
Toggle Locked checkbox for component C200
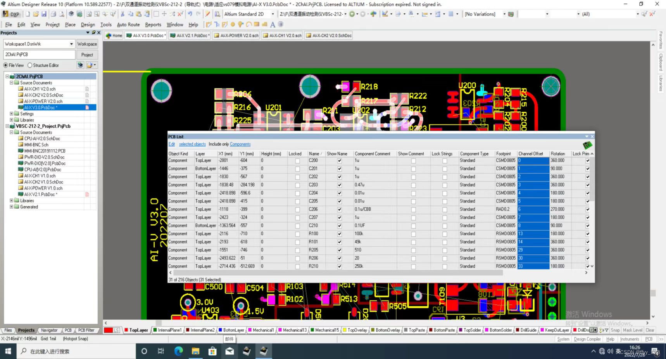(x=297, y=161)
